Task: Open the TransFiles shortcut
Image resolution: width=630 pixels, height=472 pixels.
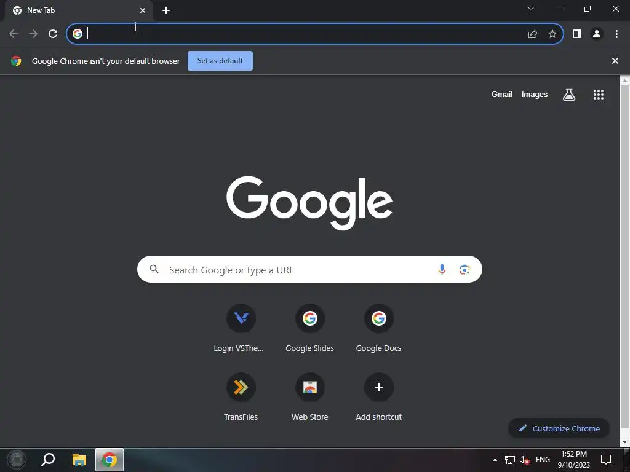Action: pos(241,398)
